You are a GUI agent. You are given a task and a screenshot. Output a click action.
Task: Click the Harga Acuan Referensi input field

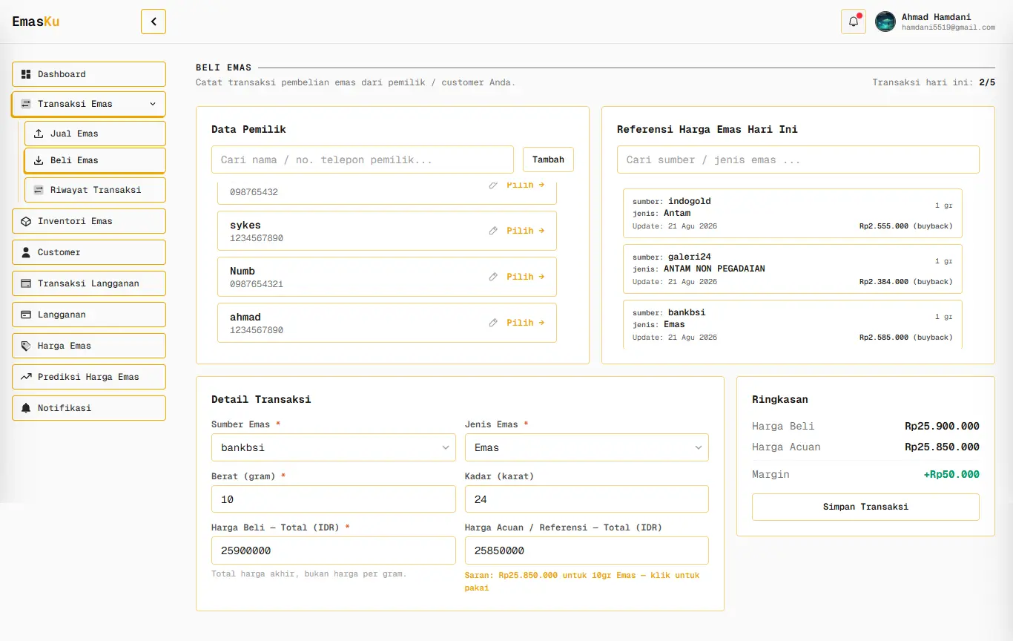[x=587, y=550]
